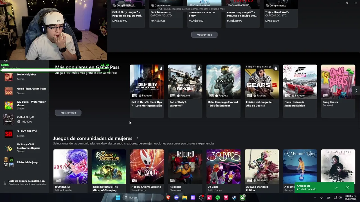Open Halo Campaign Evolved cover

tap(223, 82)
